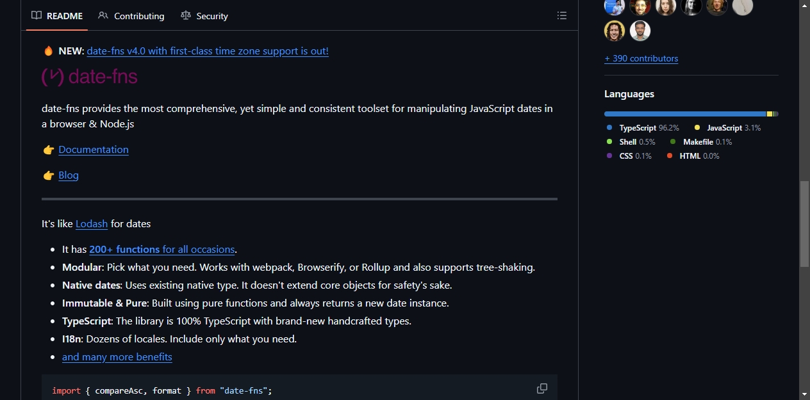
Task: Click the magenta date-fns logo heading
Action: click(x=90, y=77)
